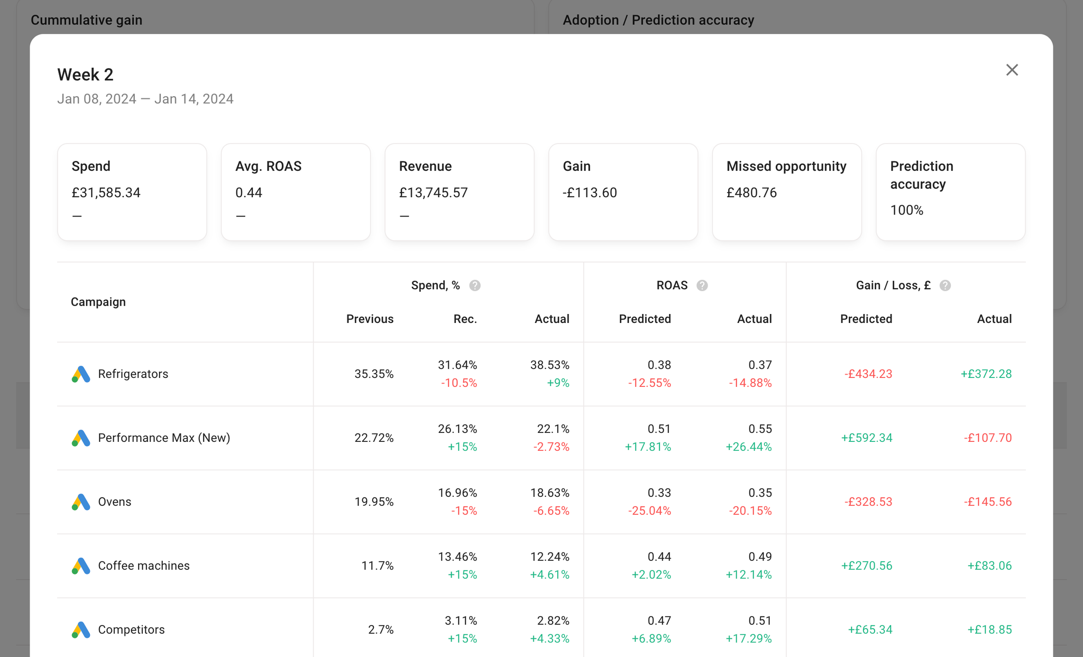Click Competitors actual gain +£18.85
Screen dimensions: 1083x657
click(x=990, y=630)
